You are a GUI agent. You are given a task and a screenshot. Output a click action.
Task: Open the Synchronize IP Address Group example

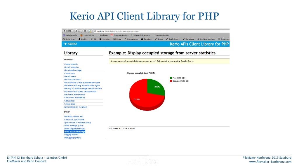pos(78,123)
